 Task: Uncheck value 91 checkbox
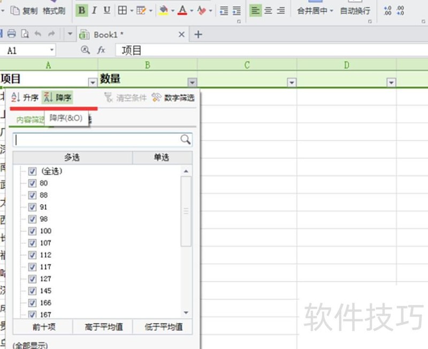click(32, 207)
